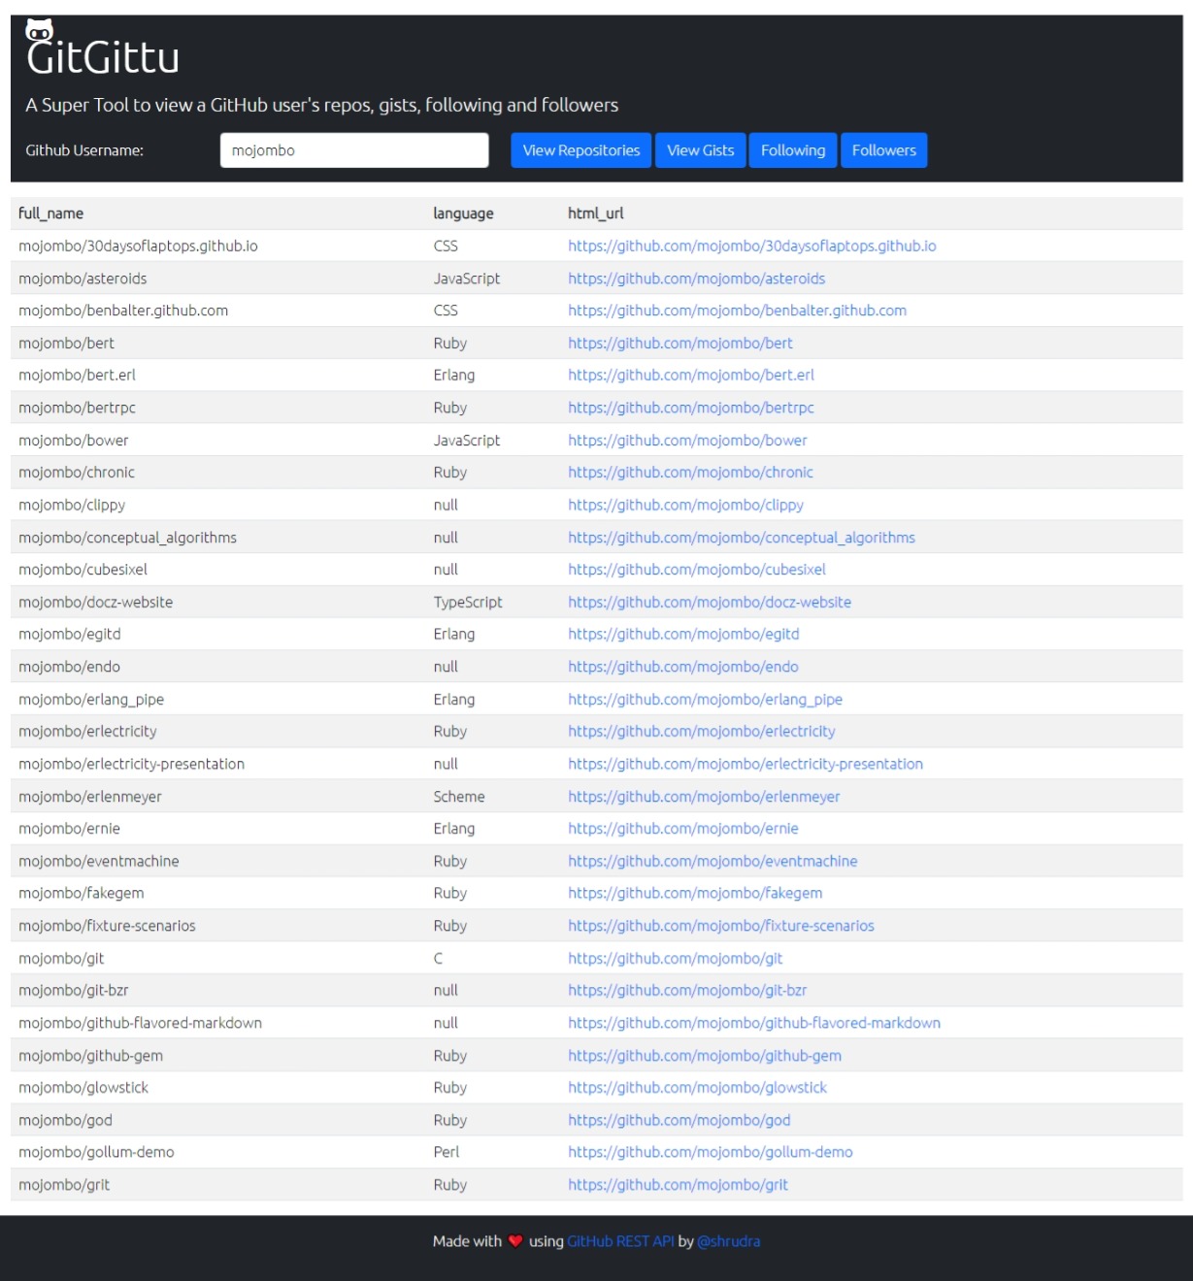Viewport: 1193px width, 1281px height.
Task: Open the glowstick repository link
Action: (x=698, y=1088)
